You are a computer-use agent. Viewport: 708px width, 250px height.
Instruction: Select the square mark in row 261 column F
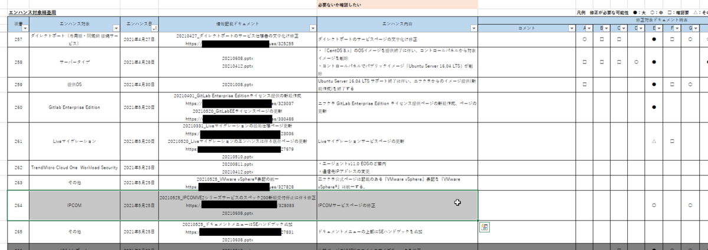click(x=672, y=142)
